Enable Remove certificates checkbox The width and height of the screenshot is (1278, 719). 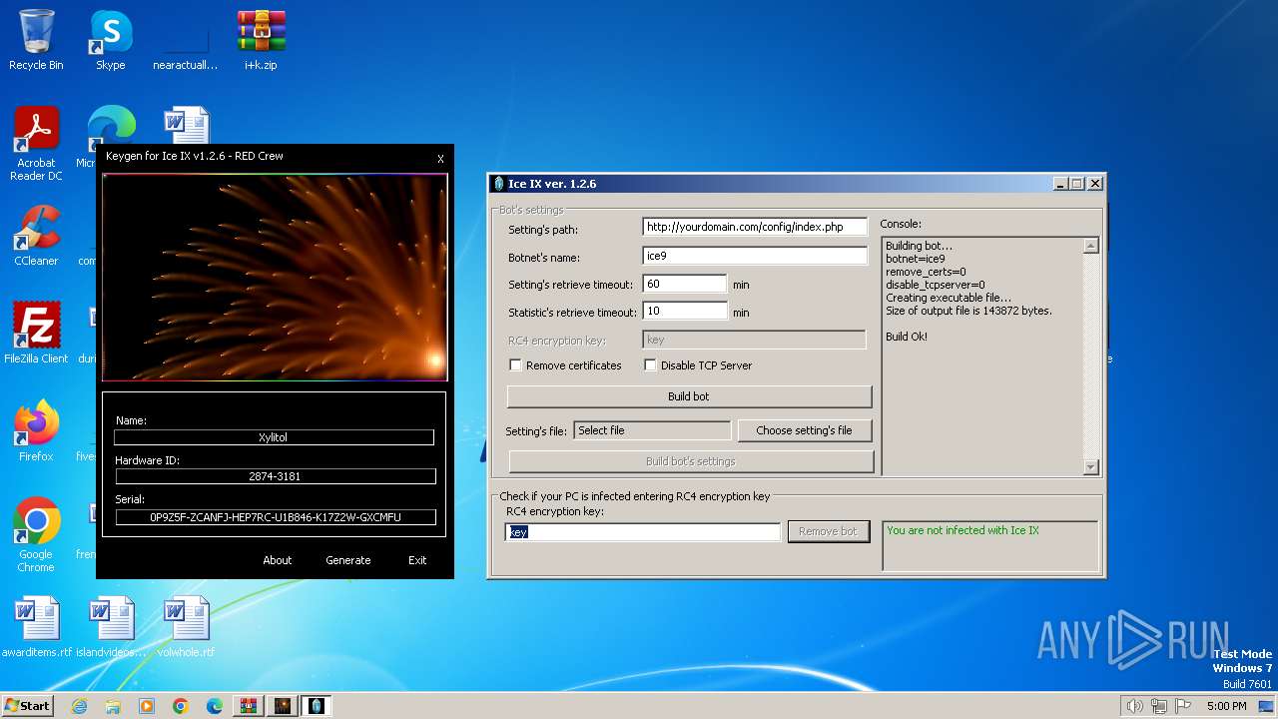click(515, 365)
